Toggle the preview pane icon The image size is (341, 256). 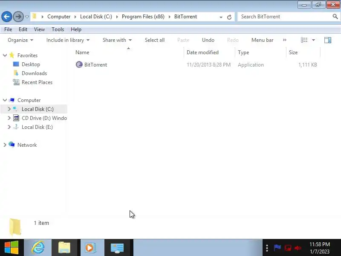pos(328,40)
